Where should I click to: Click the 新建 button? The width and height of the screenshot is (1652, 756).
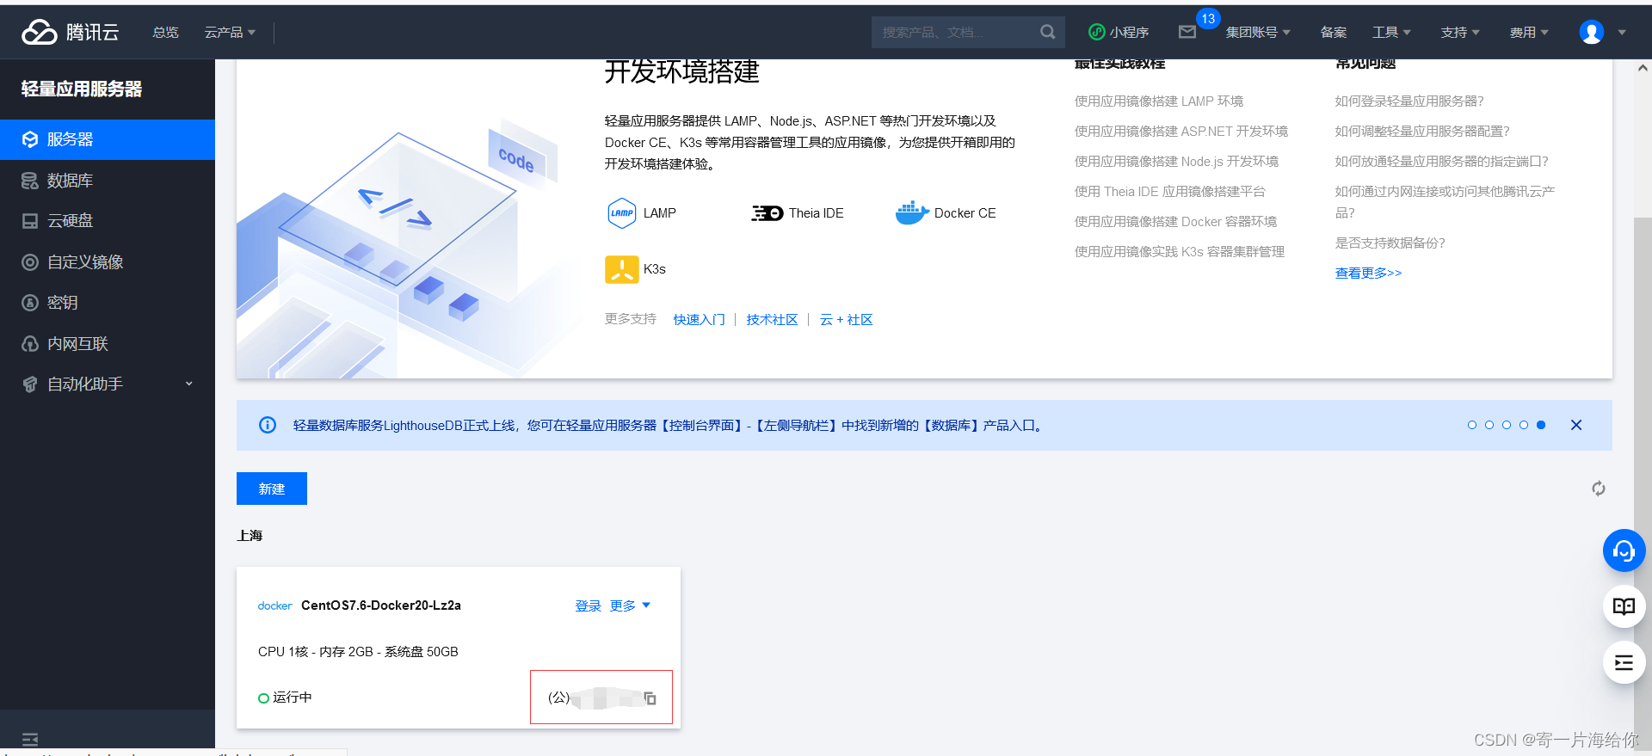click(x=272, y=489)
